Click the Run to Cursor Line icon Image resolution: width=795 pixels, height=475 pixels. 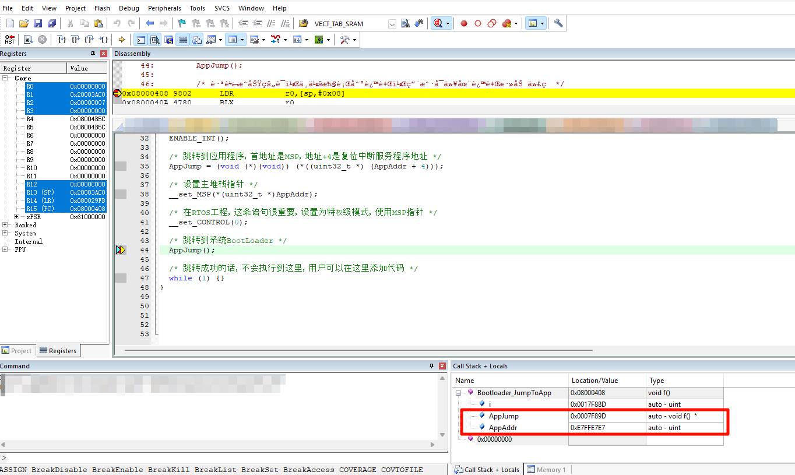point(103,39)
